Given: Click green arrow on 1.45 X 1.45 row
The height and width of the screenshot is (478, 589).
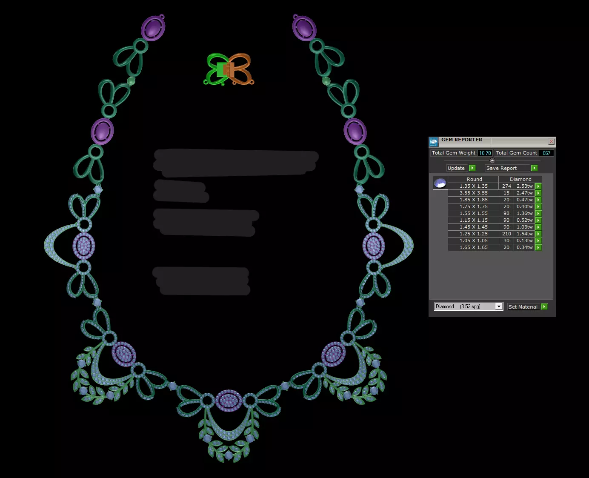Looking at the screenshot, I should (538, 227).
